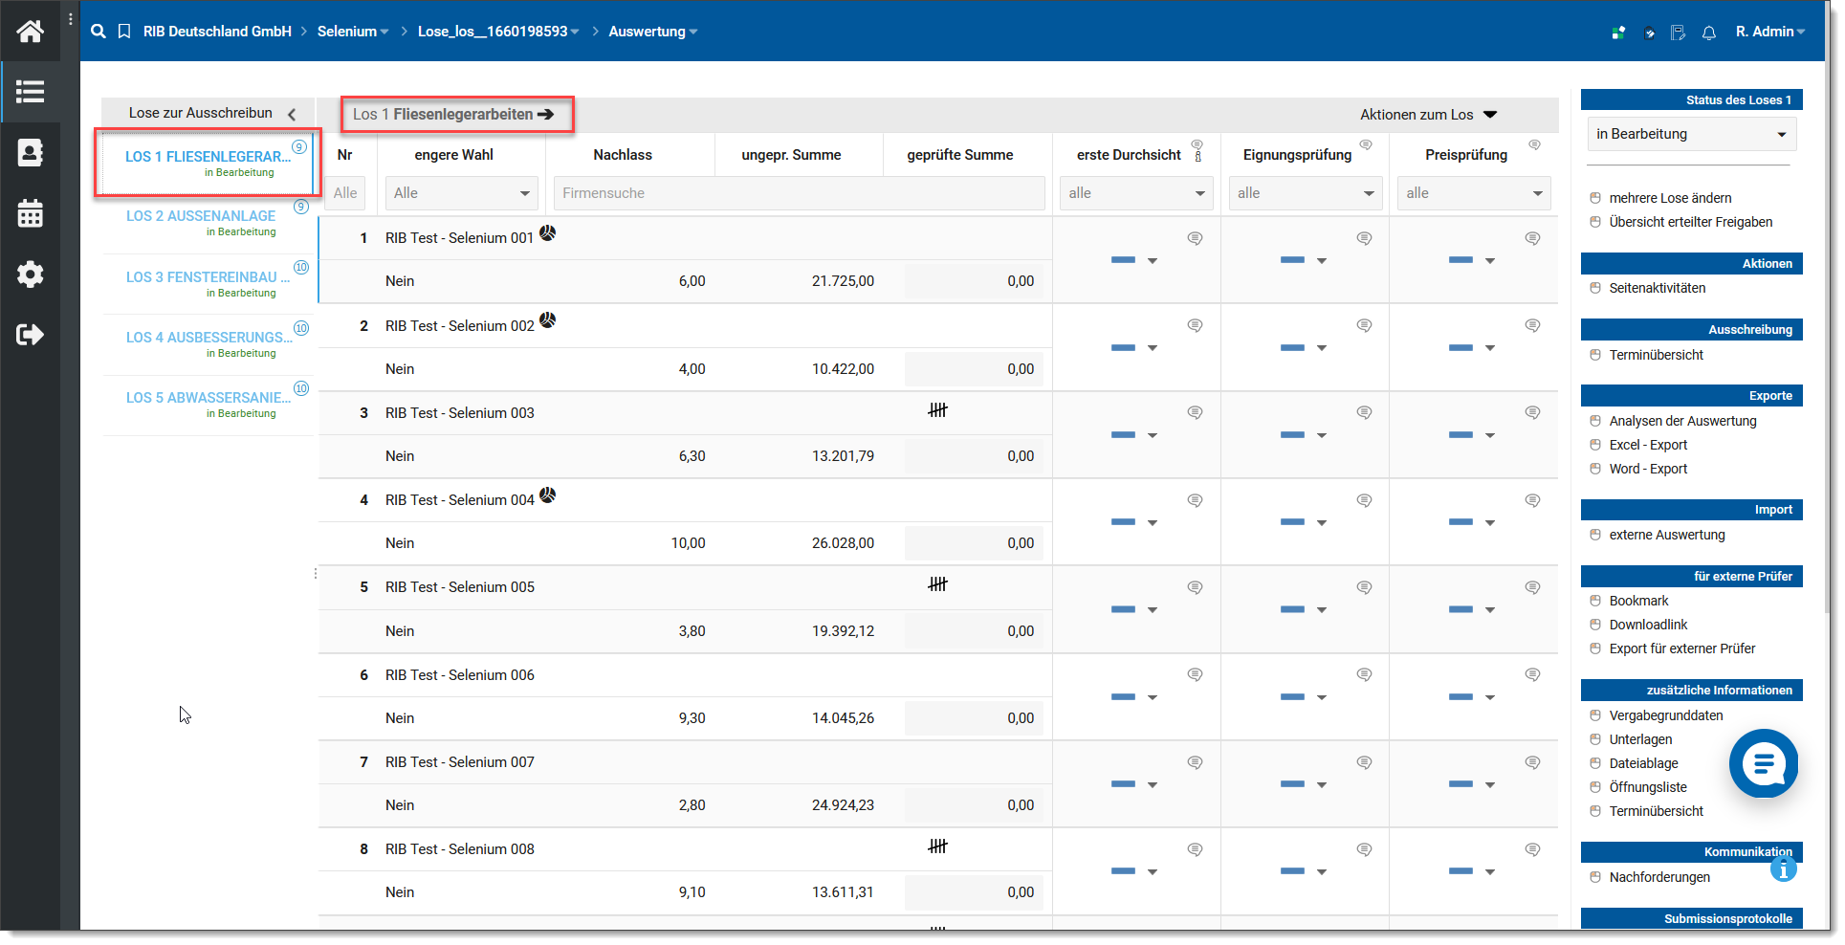The width and height of the screenshot is (1845, 945).
Task: Open the Lose_los__1660198593 breadcrumb menu
Action: [x=498, y=32]
